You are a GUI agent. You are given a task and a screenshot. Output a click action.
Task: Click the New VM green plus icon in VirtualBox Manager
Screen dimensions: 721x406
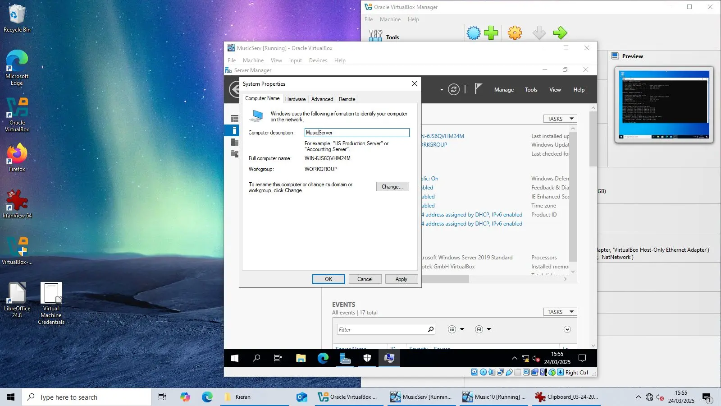tap(491, 32)
